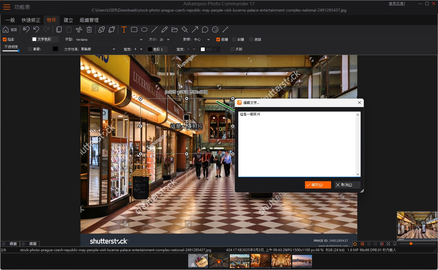The image size is (438, 270).
Task: Select the pencil freehand tool
Action: (x=165, y=30)
